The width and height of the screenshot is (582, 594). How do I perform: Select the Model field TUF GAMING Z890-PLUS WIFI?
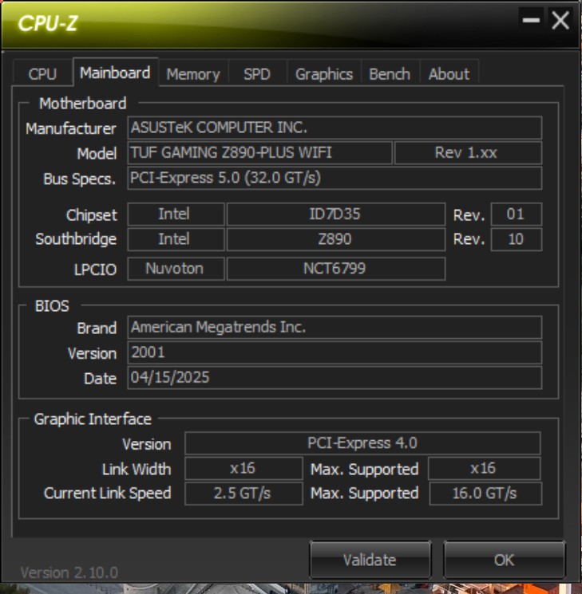pyautogui.click(x=260, y=152)
